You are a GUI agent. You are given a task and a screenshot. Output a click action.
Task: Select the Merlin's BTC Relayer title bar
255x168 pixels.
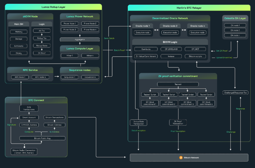pyautogui.click(x=189, y=8)
